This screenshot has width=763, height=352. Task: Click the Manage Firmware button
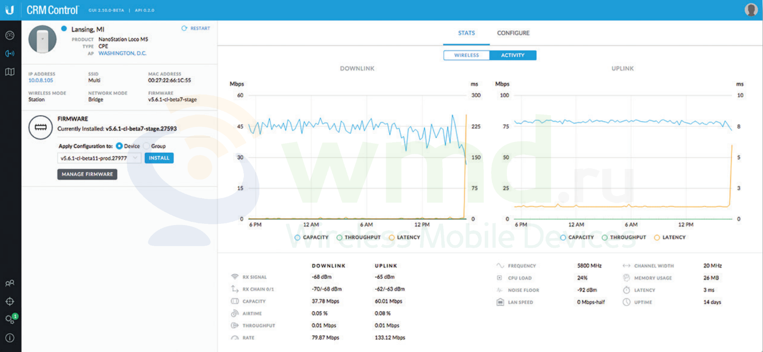coord(88,174)
